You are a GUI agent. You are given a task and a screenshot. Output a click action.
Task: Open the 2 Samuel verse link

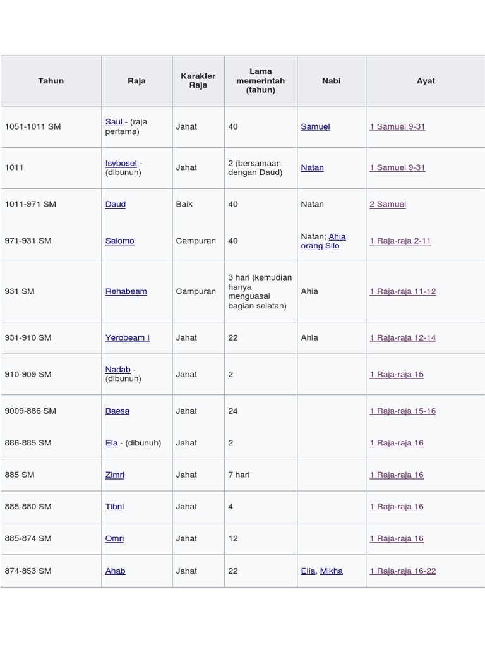(x=388, y=204)
